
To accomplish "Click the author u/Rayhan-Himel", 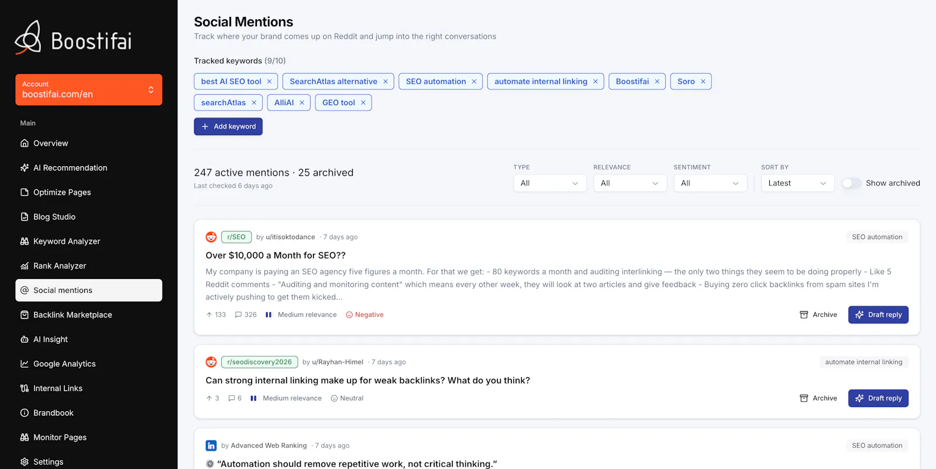I will pos(338,362).
